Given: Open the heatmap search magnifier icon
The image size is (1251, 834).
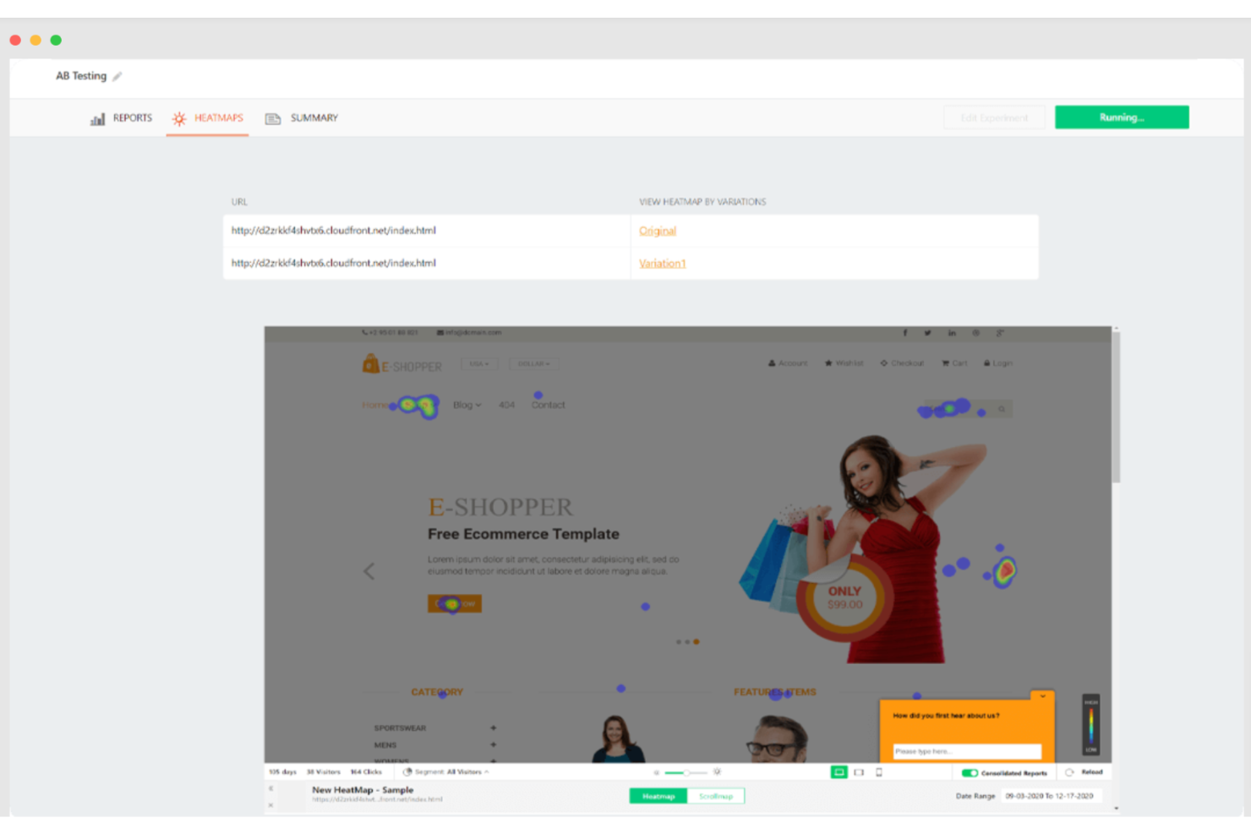Looking at the screenshot, I should (1001, 408).
